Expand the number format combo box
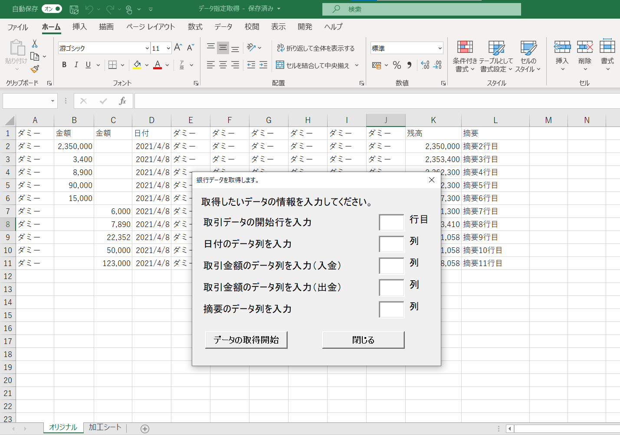This screenshot has width=620, height=435. (440, 48)
